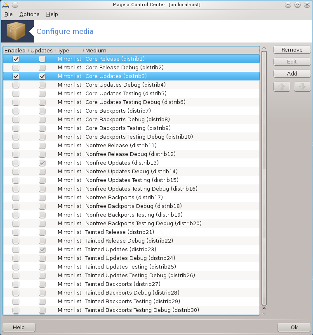Open the Options menu
This screenshot has width=313, height=335.
click(29, 14)
